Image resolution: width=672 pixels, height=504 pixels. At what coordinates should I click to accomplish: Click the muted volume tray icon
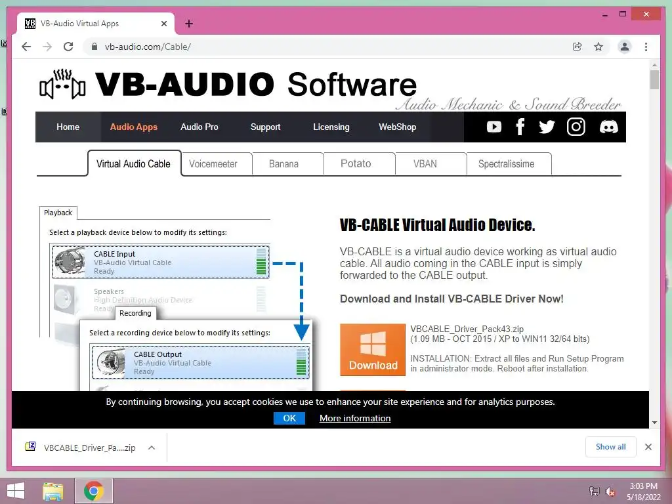[x=610, y=492]
